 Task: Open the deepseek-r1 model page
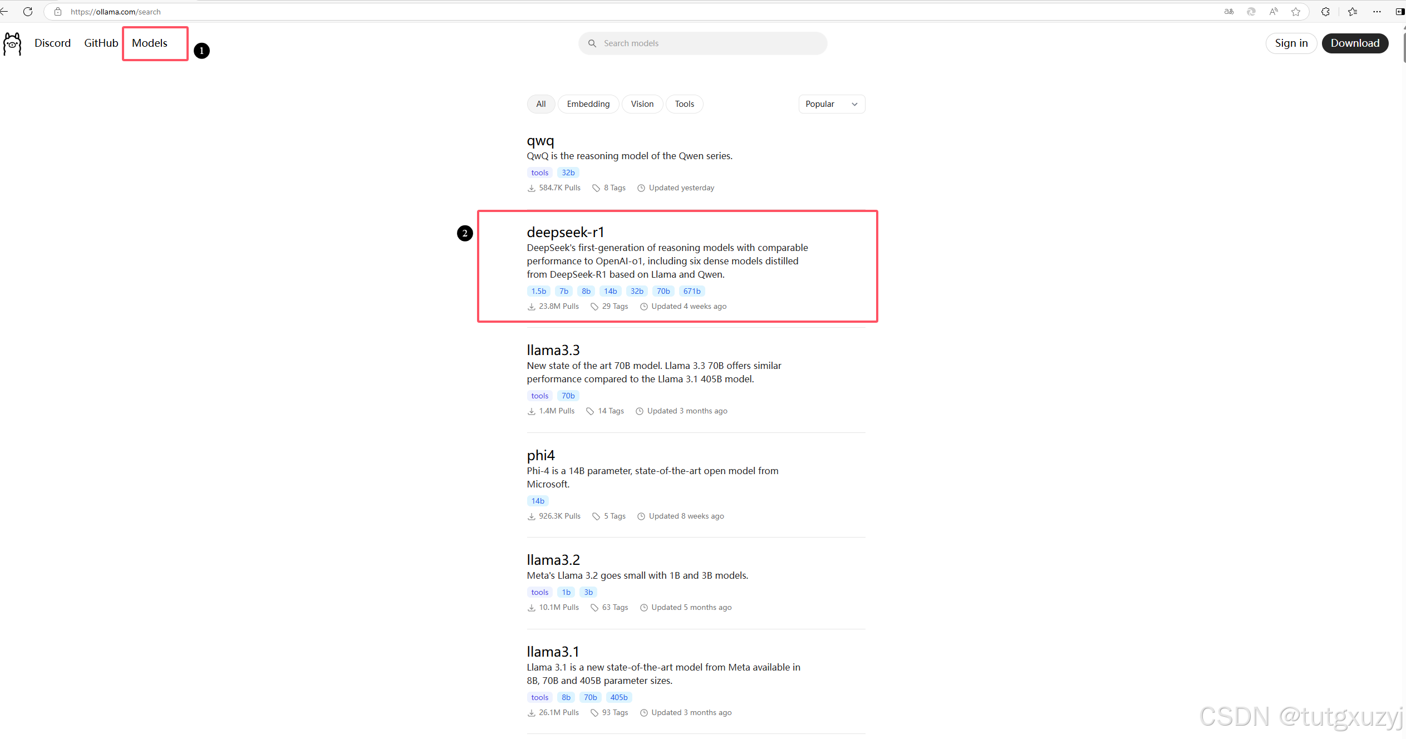(565, 232)
